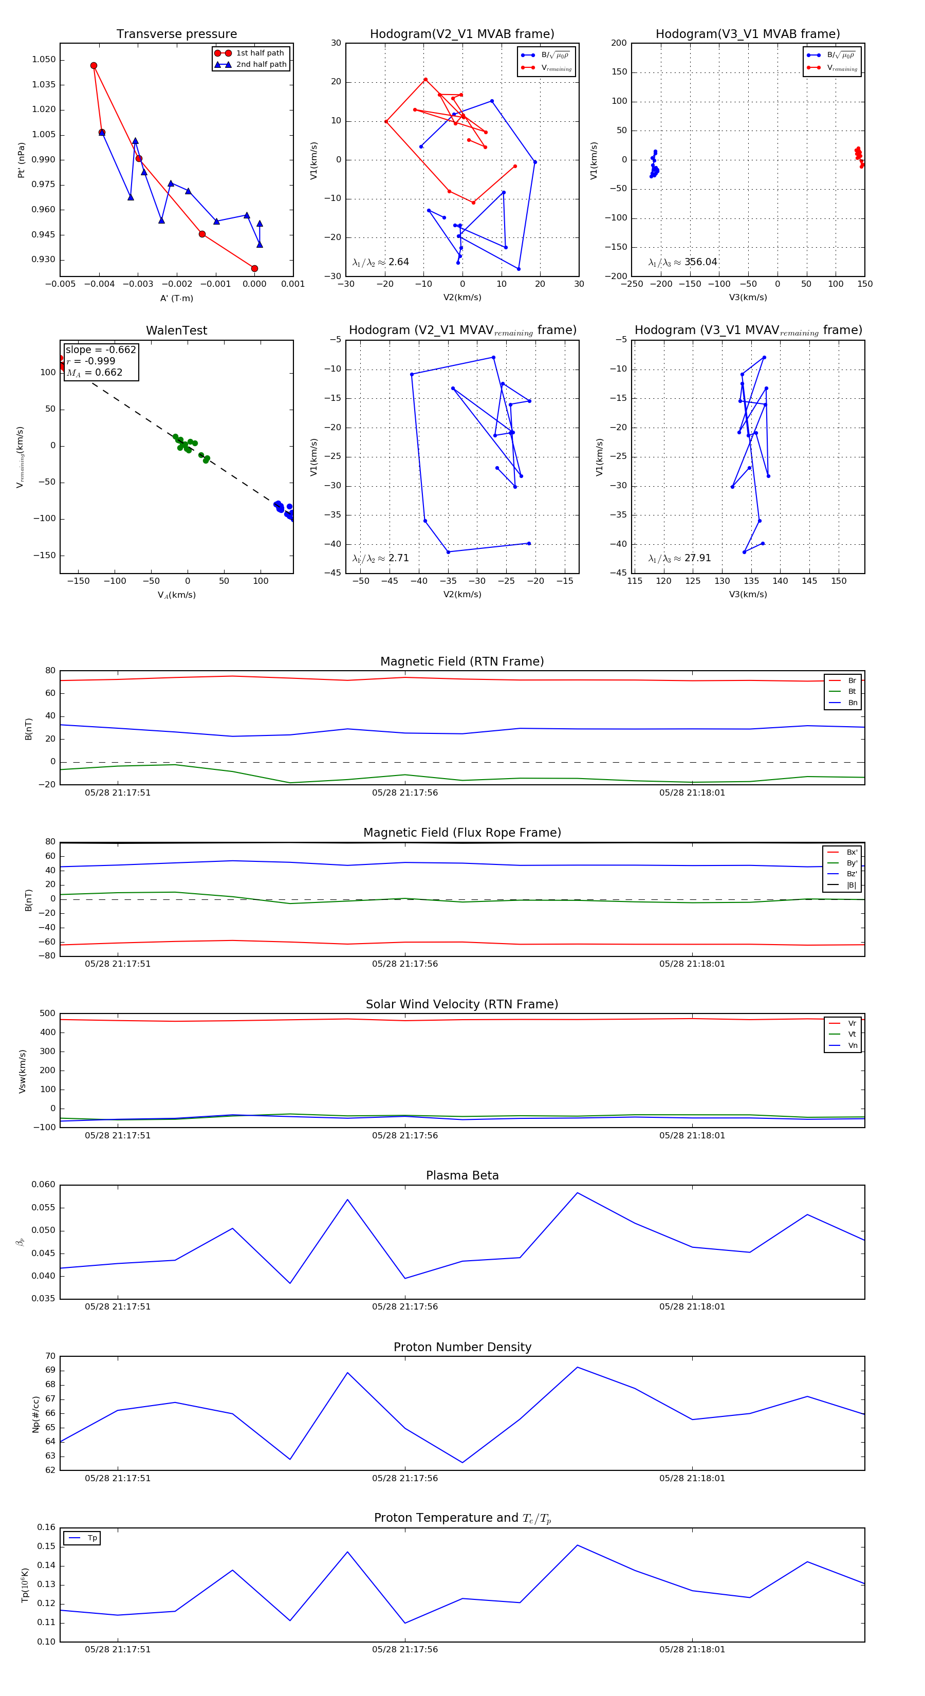
Task: Click "05/28 21:18:01" tick under Plasma Beta plot
Action: [x=692, y=1307]
